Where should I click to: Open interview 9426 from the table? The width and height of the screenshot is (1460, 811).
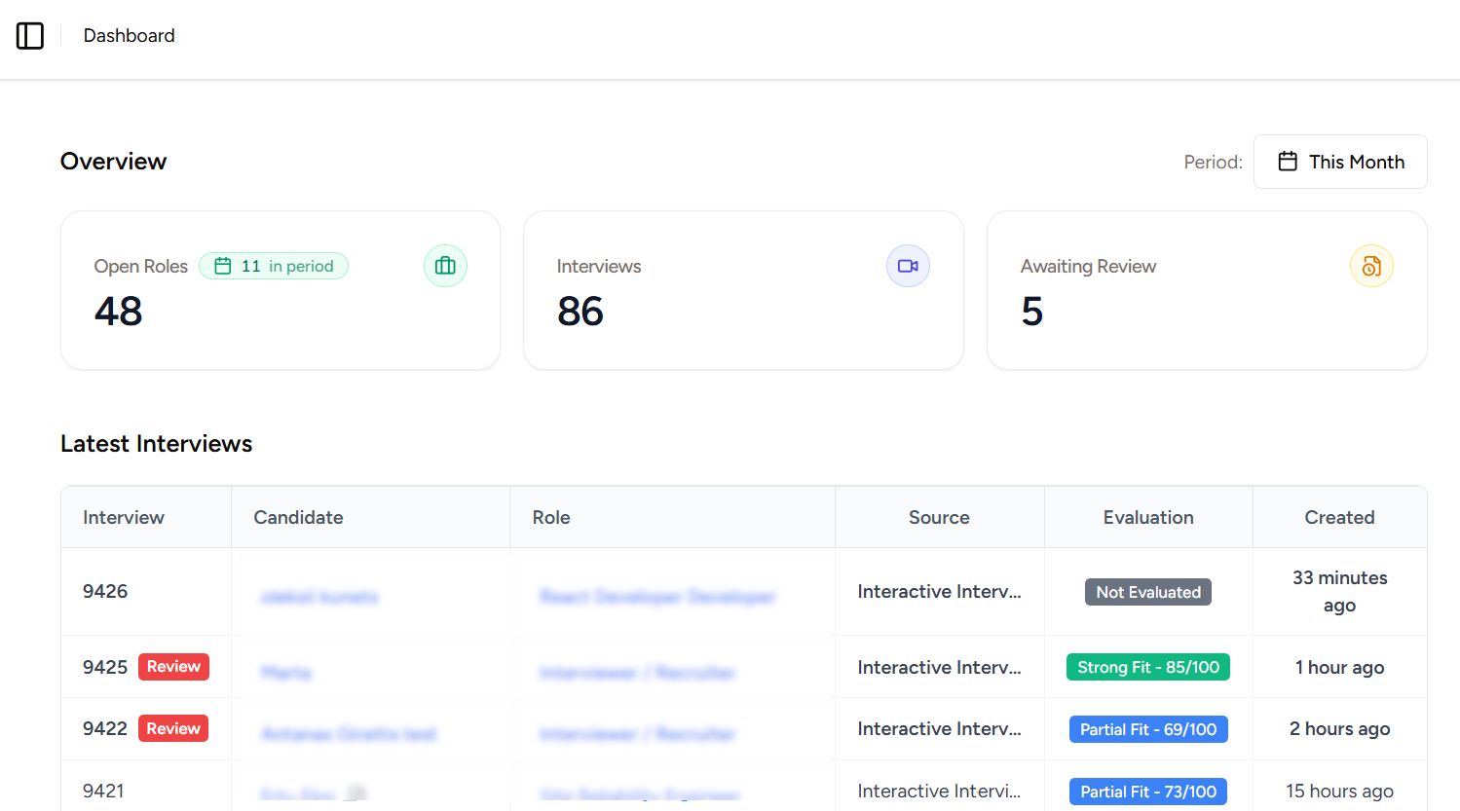[105, 591]
